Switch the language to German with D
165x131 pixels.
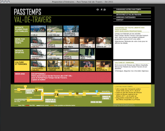click(105, 10)
